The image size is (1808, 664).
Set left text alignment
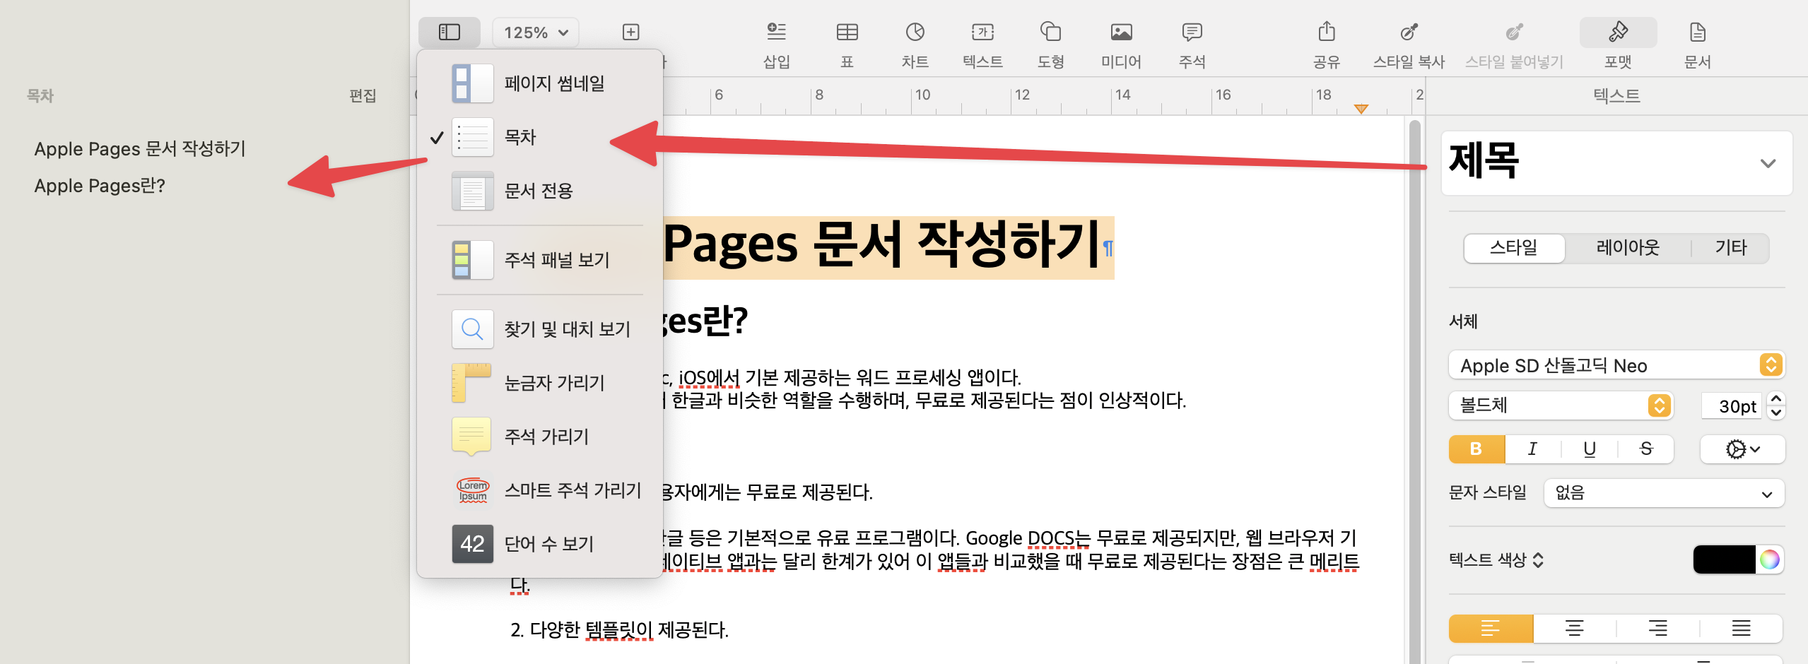point(1491,628)
